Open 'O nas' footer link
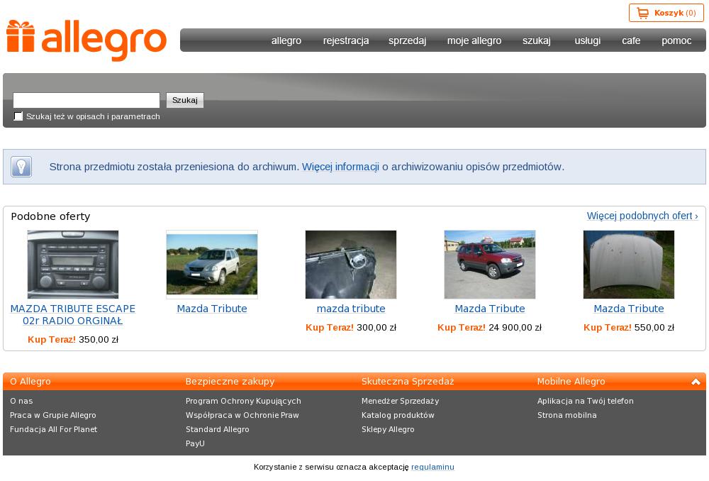 pyautogui.click(x=21, y=401)
